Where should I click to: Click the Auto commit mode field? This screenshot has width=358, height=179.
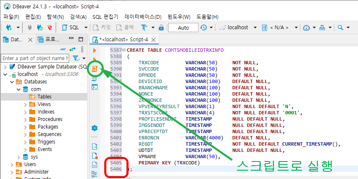pos(183,28)
